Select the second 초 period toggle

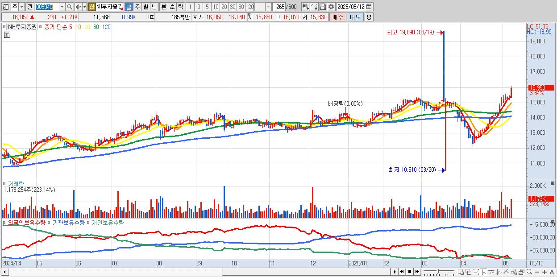(172, 7)
